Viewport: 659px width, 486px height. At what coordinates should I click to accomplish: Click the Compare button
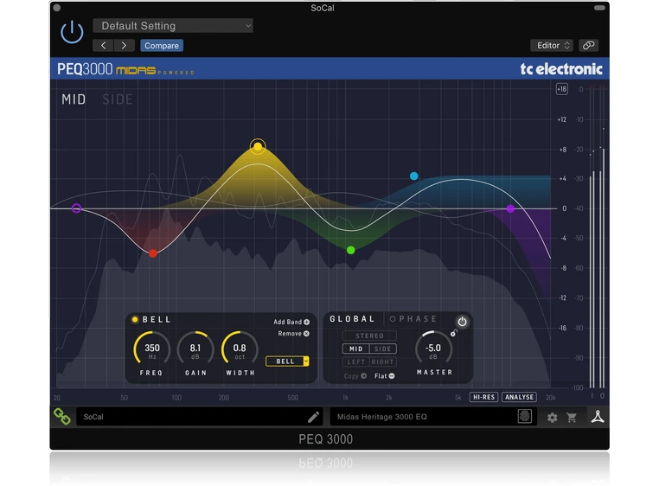tap(162, 46)
